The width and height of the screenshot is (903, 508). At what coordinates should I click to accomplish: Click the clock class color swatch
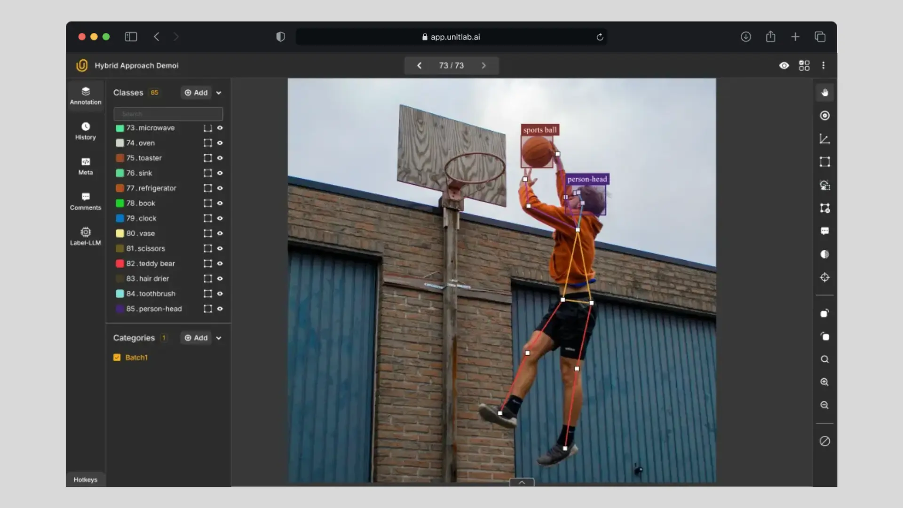point(120,218)
